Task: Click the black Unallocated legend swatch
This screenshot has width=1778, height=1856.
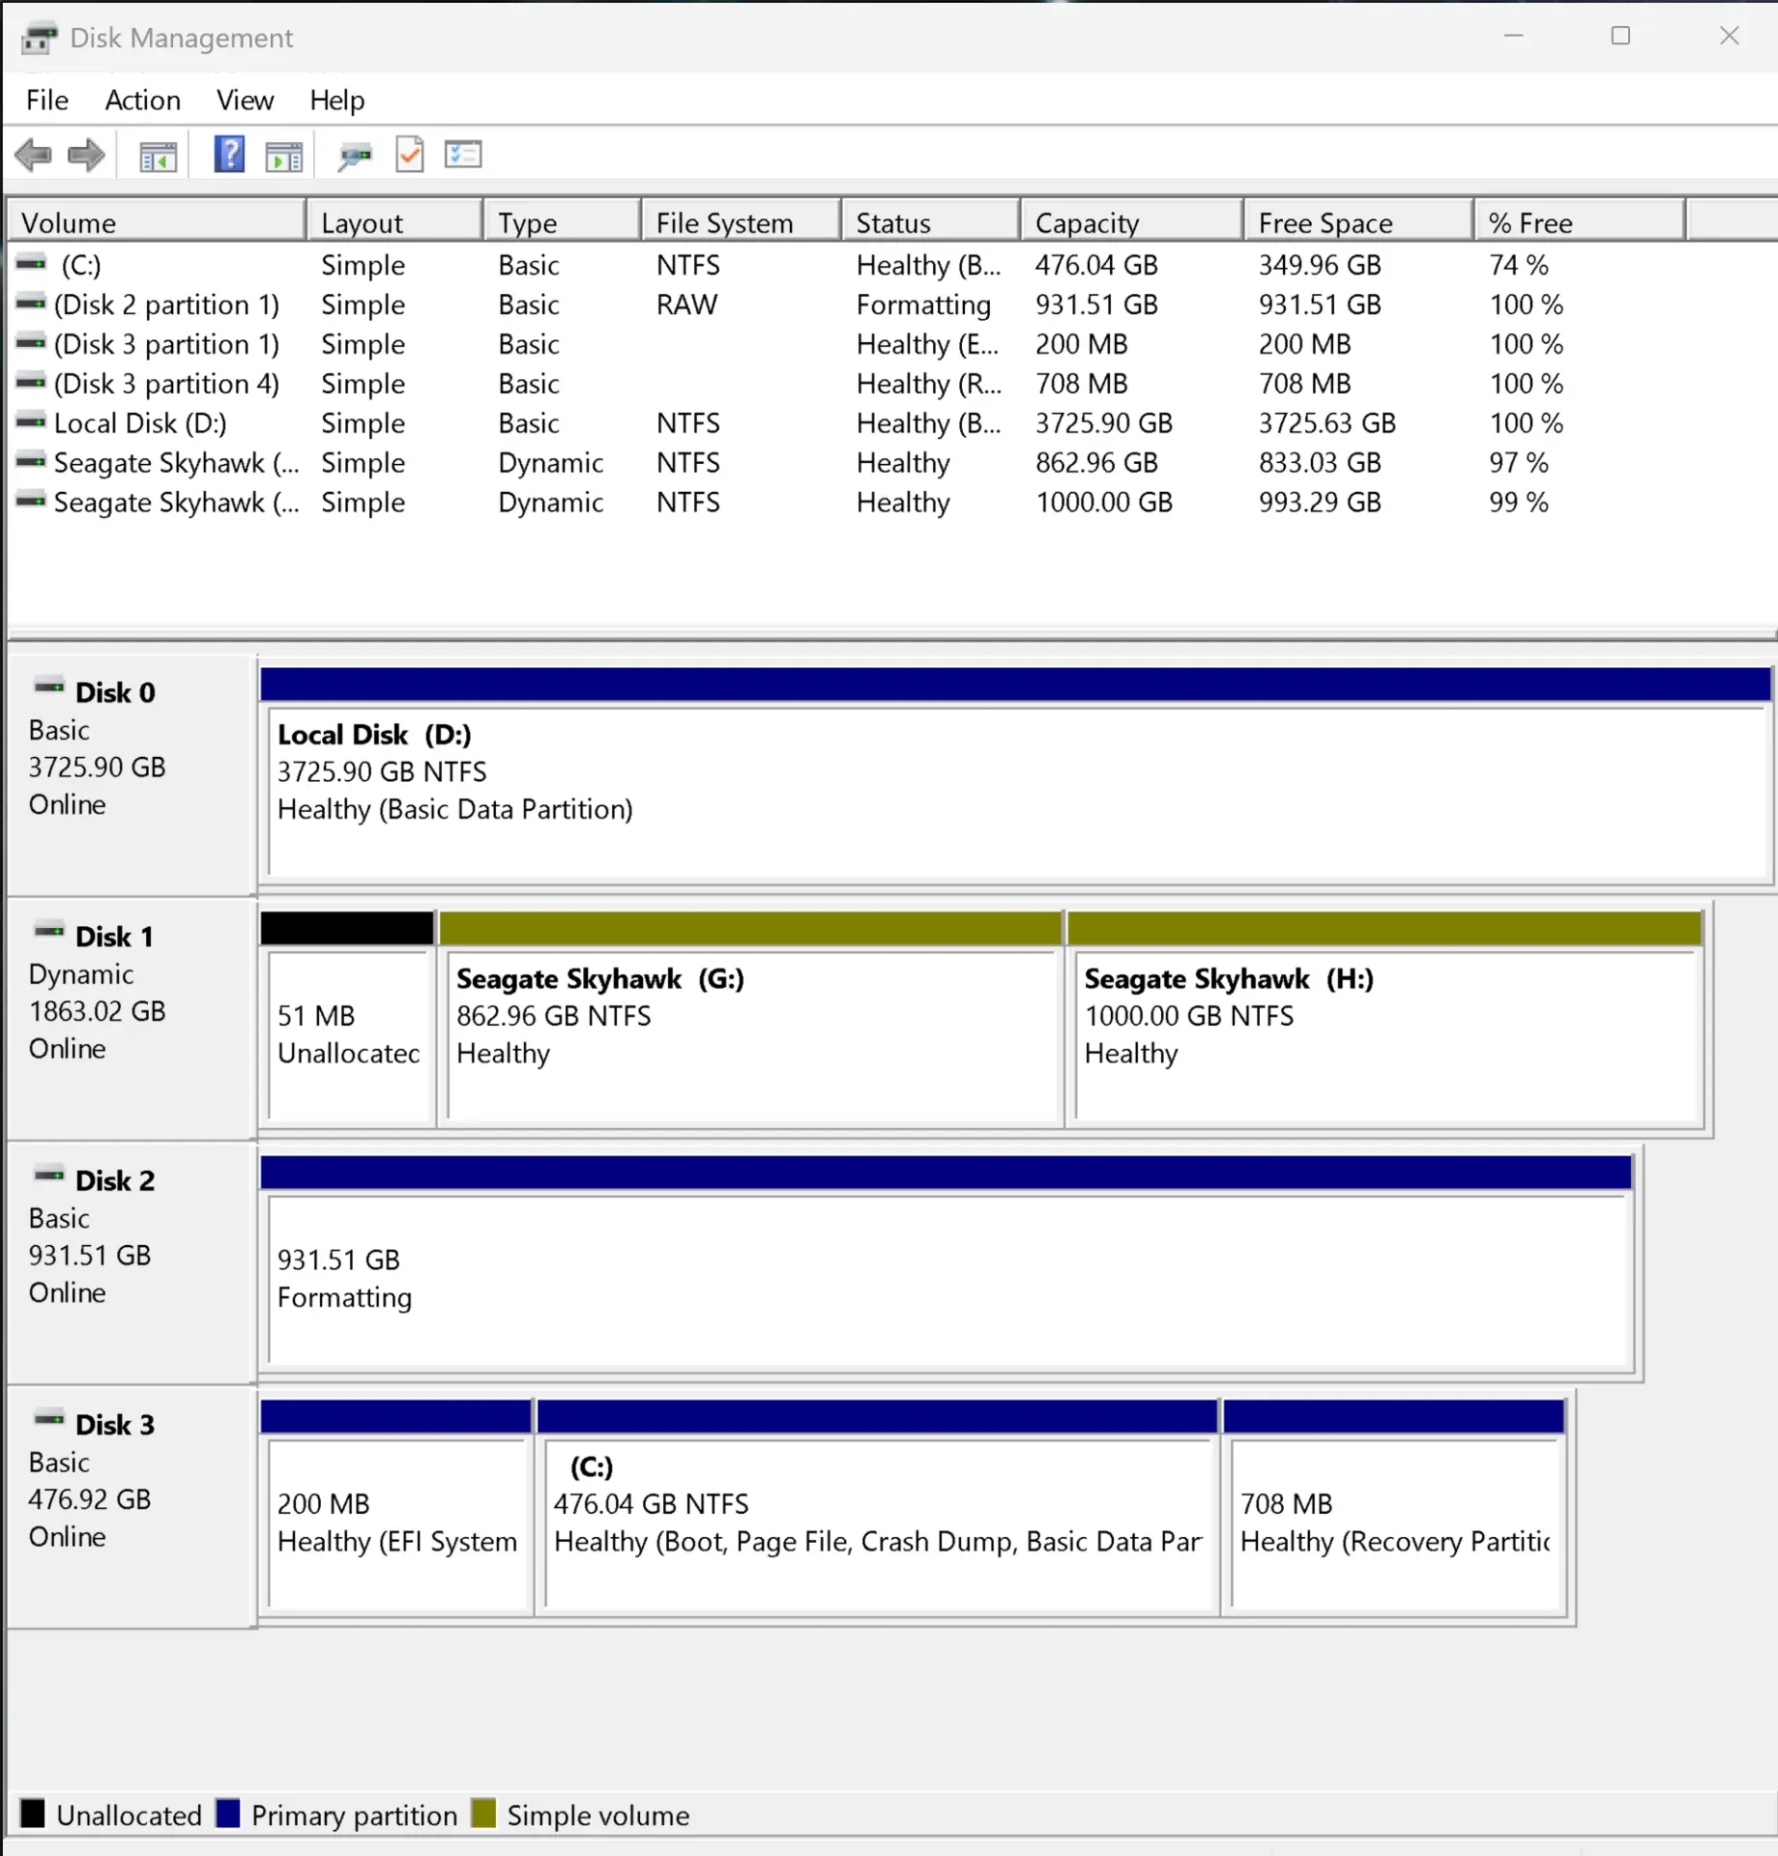Action: tap(33, 1813)
